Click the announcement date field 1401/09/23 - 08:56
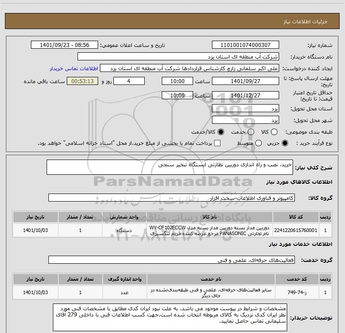 coord(65,45)
